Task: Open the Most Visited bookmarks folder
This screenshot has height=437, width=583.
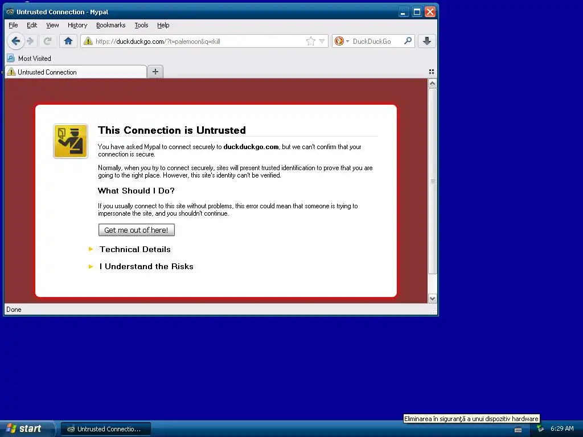Action: tap(30, 59)
